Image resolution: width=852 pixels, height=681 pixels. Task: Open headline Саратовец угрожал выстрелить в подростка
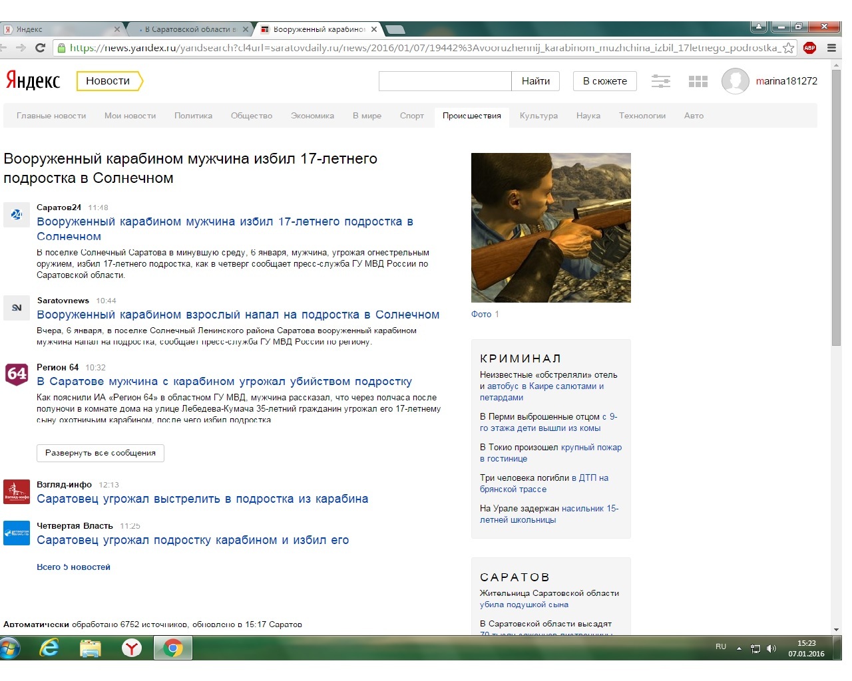coord(202,499)
